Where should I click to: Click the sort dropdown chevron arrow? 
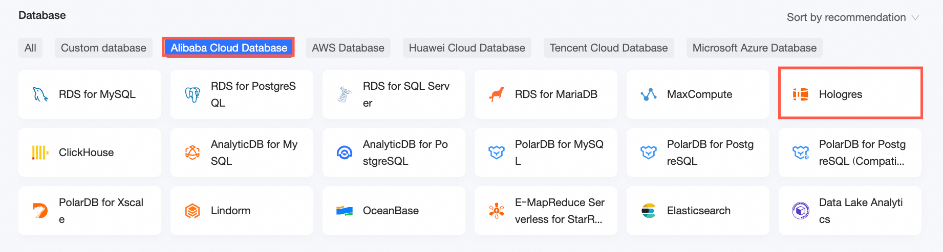(915, 18)
